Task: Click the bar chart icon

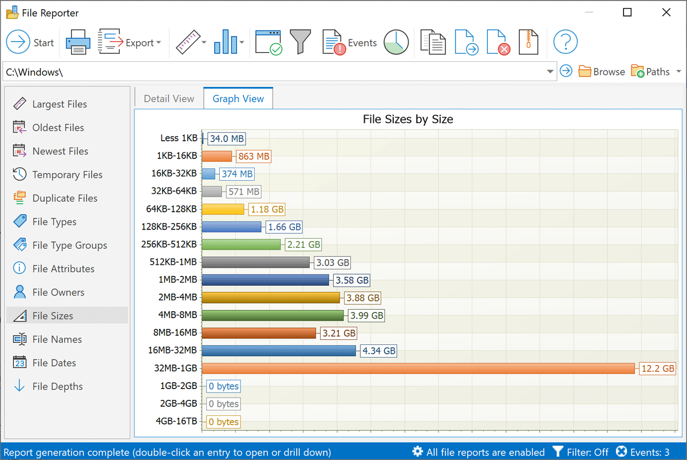Action: point(226,42)
